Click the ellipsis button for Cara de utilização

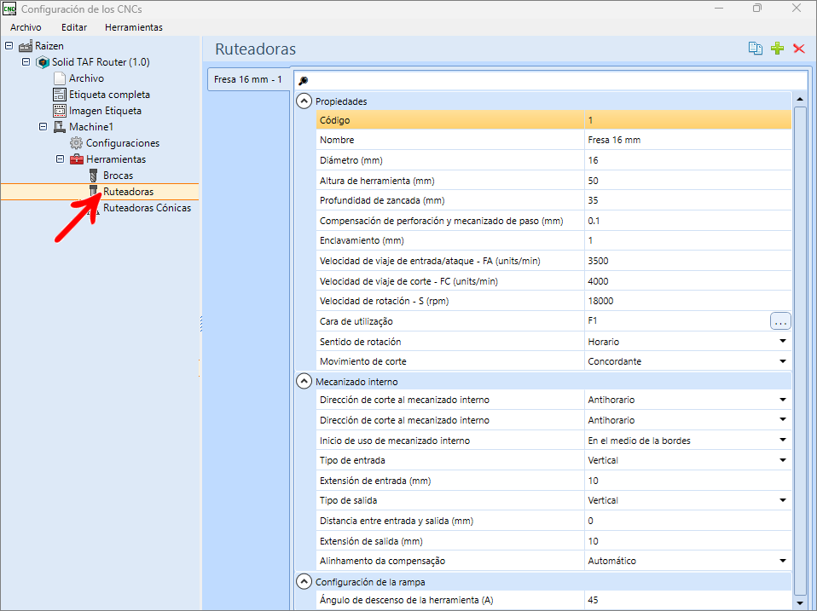(x=780, y=321)
